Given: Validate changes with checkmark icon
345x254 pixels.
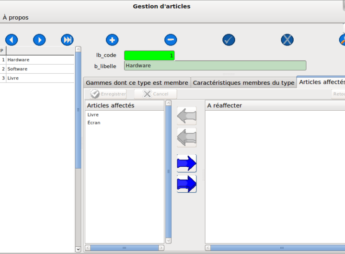Looking at the screenshot, I should [229, 40].
